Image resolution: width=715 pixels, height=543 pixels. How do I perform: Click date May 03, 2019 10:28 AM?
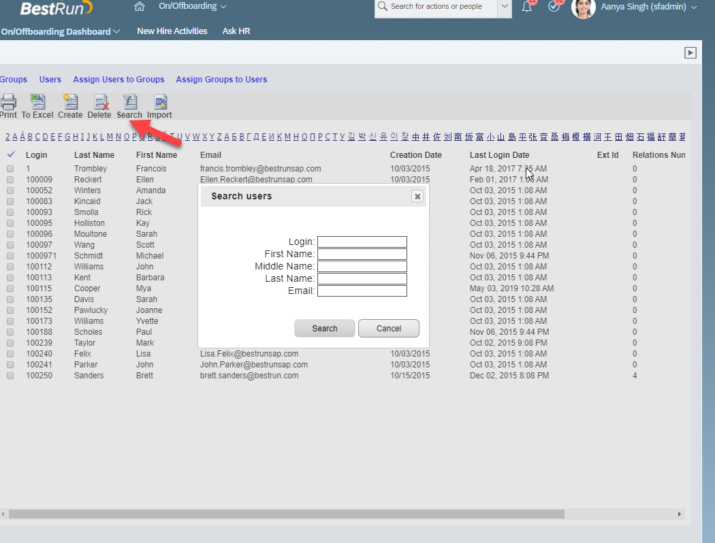click(x=511, y=289)
